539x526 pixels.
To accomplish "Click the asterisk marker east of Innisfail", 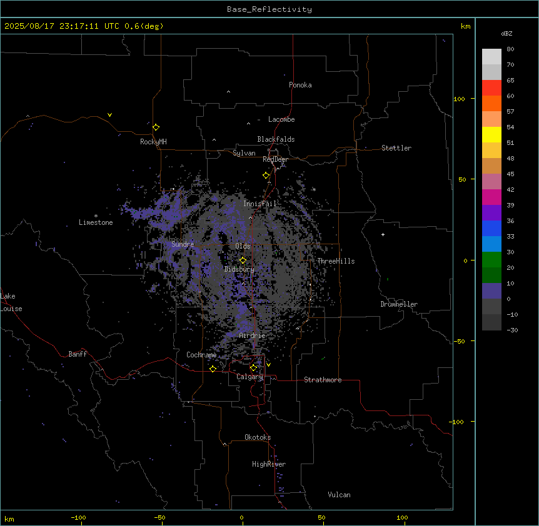I will click(x=314, y=189).
